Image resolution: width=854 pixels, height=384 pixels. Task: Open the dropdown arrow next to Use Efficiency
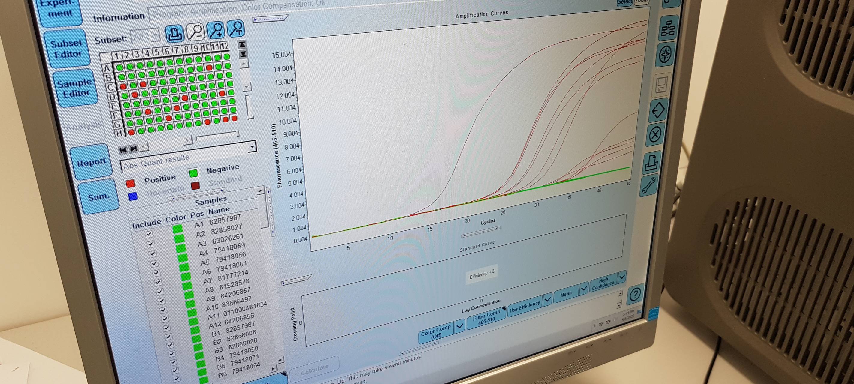(548, 299)
